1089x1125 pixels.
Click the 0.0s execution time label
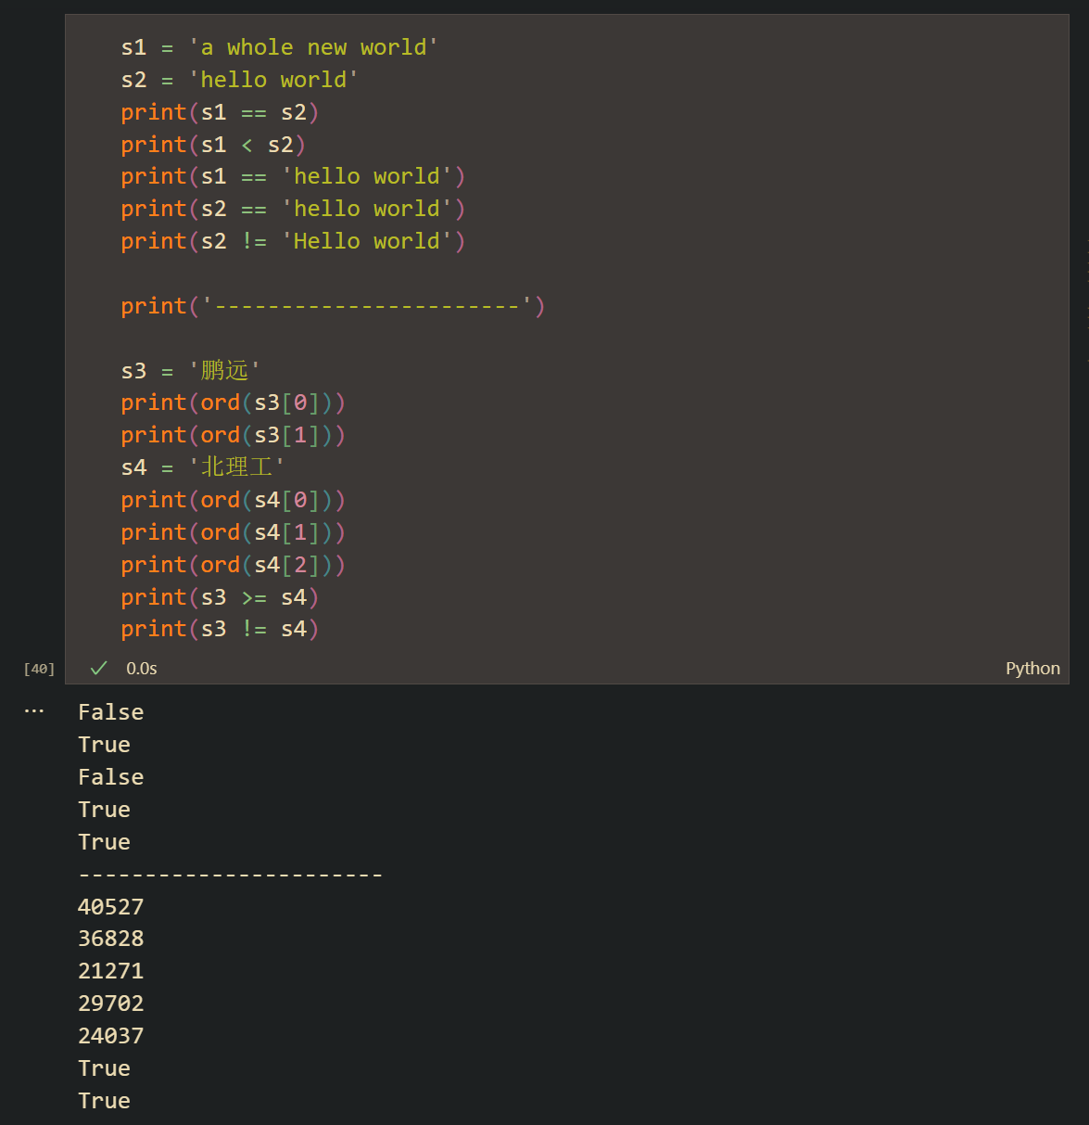(142, 668)
